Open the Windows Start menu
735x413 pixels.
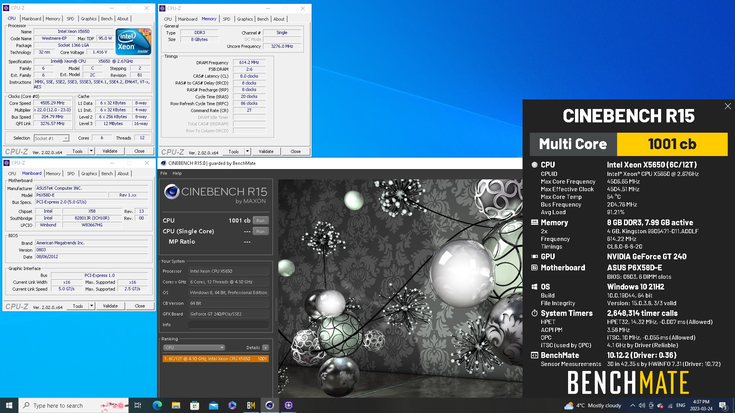(x=9, y=405)
